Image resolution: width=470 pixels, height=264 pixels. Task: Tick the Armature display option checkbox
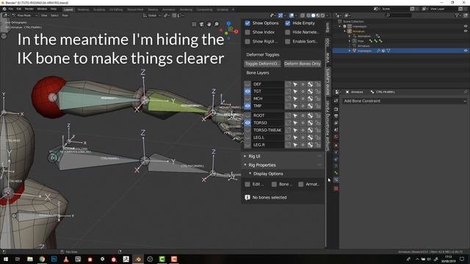point(300,184)
